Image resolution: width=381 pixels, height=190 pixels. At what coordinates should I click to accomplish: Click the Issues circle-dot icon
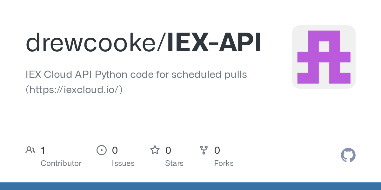(101, 150)
